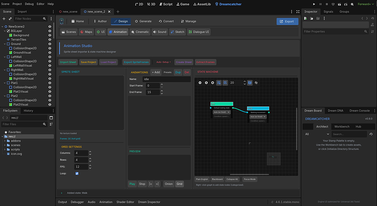Zoom in the state machine graph
377x206 pixels.
click(x=213, y=83)
